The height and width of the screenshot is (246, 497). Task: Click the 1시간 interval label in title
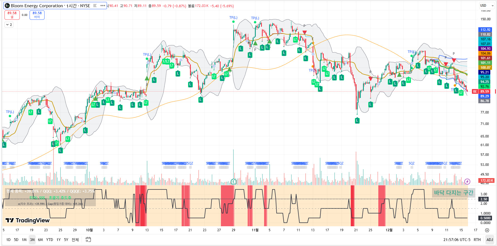[72, 6]
